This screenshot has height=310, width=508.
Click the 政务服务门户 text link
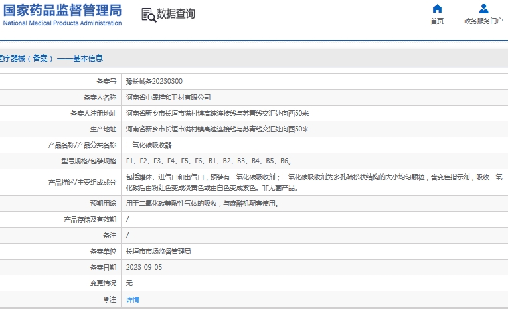point(483,21)
